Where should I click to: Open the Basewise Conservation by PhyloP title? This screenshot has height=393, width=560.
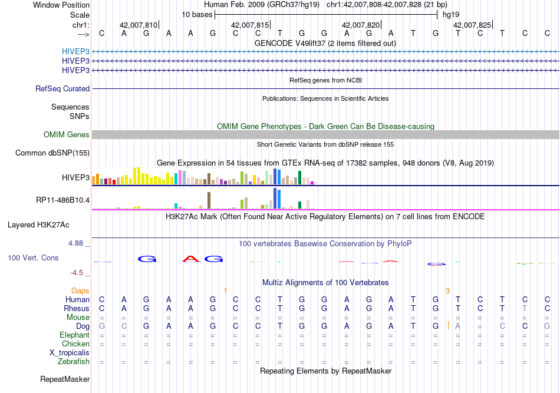coord(325,244)
